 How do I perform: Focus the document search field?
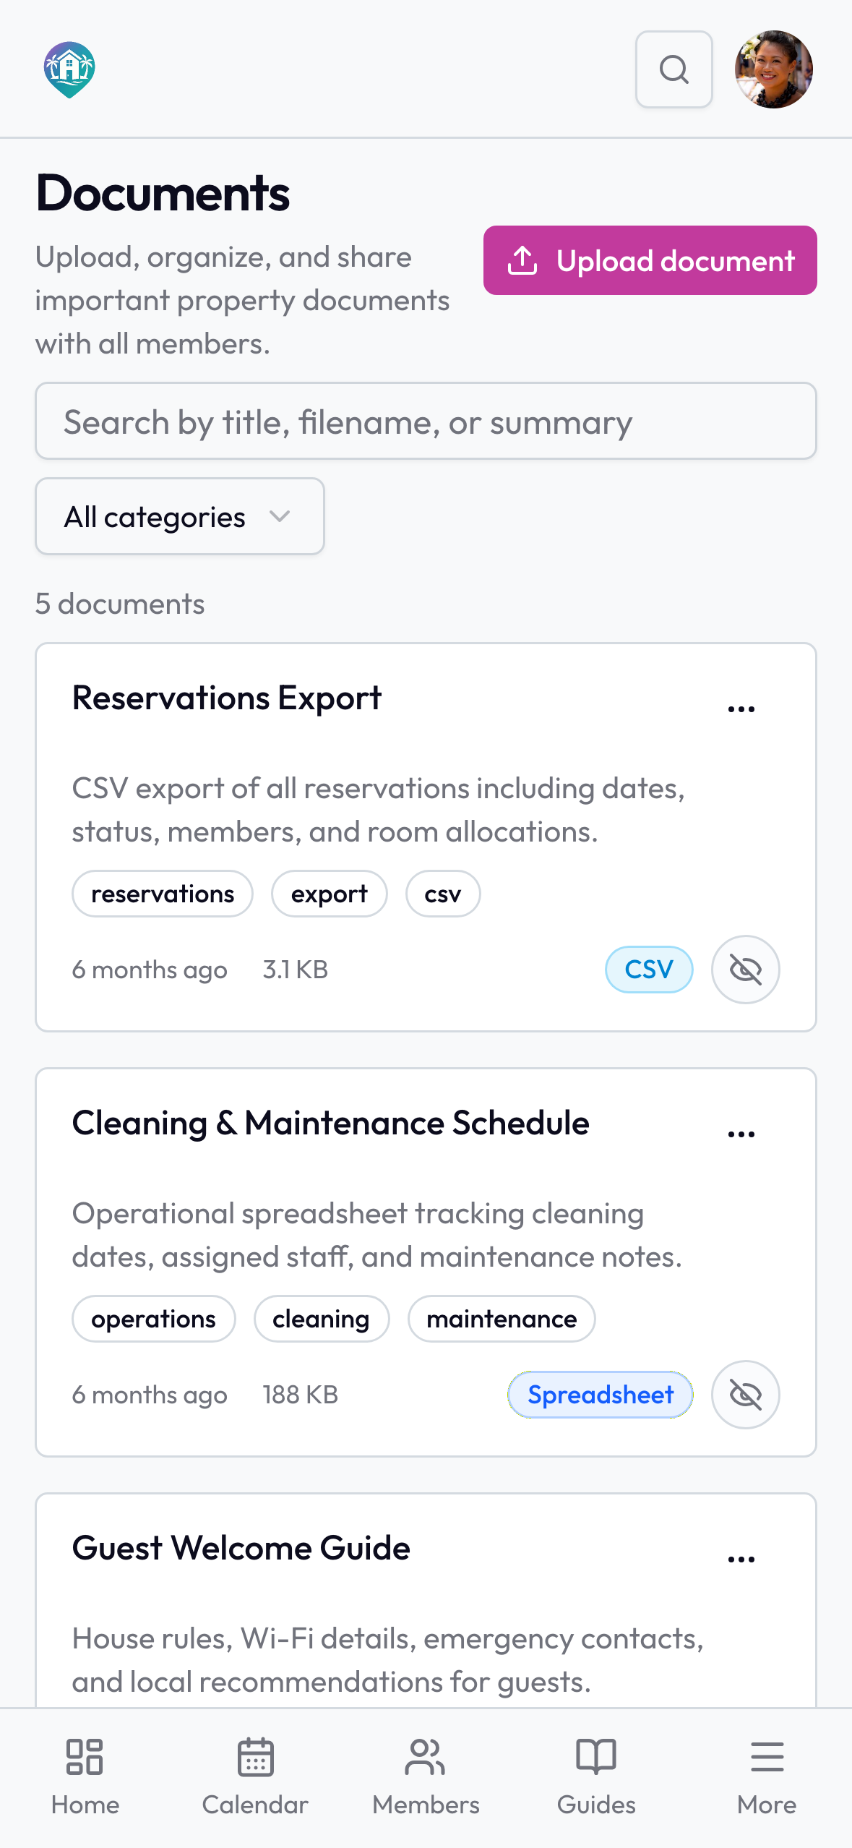[426, 421]
